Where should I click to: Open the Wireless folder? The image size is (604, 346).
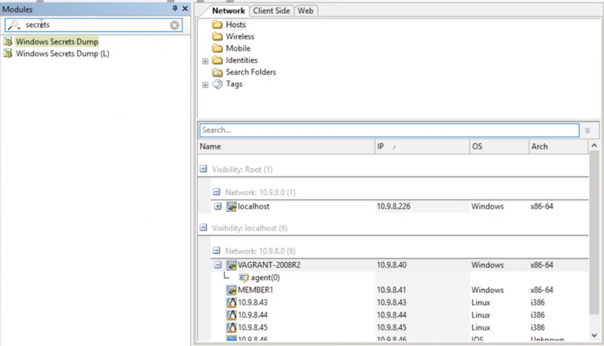(x=239, y=37)
